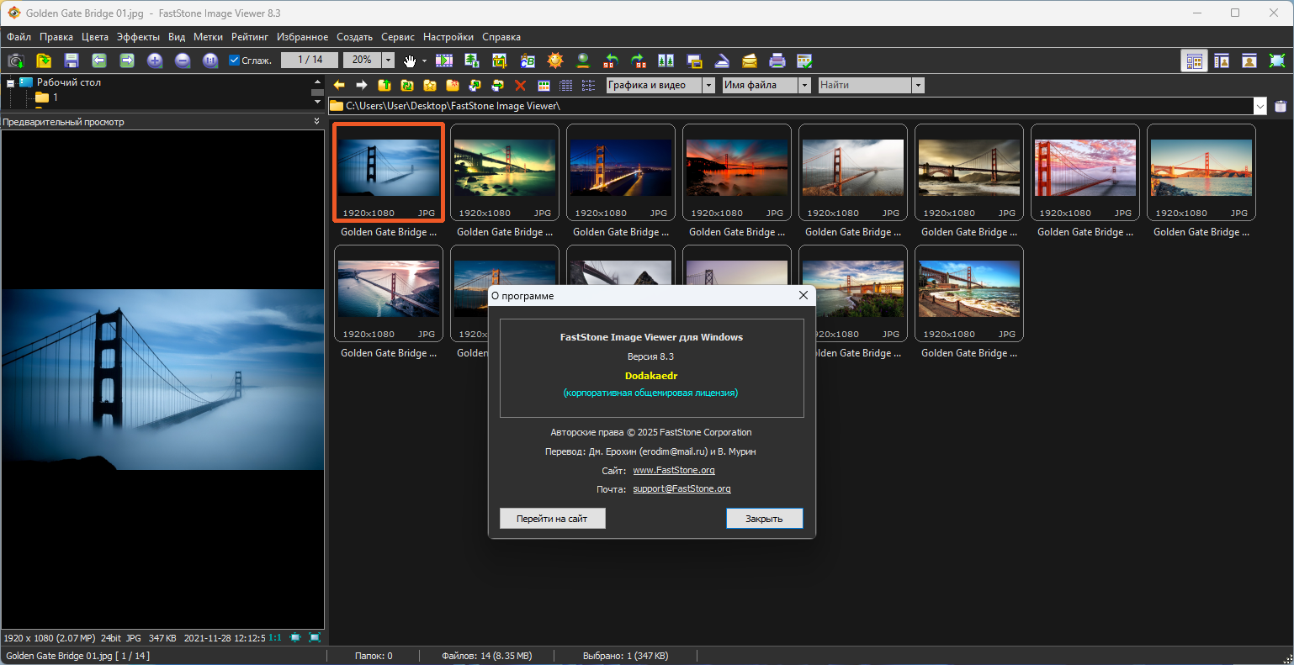
Task: Click the Закрыть button in dialog
Action: coord(764,519)
